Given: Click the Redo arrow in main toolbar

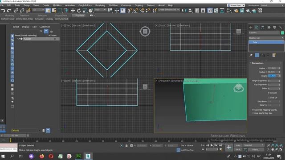Looking at the screenshot, I should (9, 11).
